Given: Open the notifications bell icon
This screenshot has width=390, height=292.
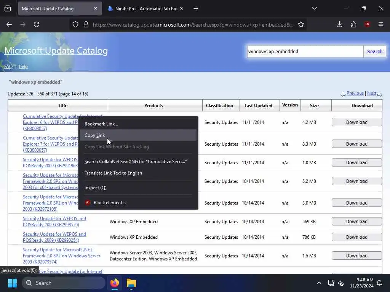Looking at the screenshot, I should [x=380, y=283].
